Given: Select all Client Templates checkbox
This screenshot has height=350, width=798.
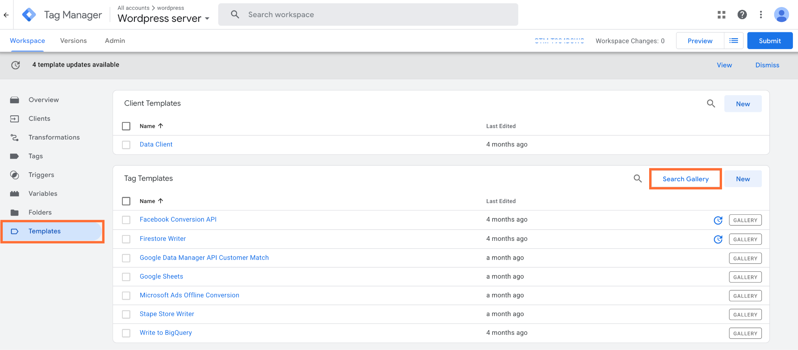Looking at the screenshot, I should click(x=126, y=126).
